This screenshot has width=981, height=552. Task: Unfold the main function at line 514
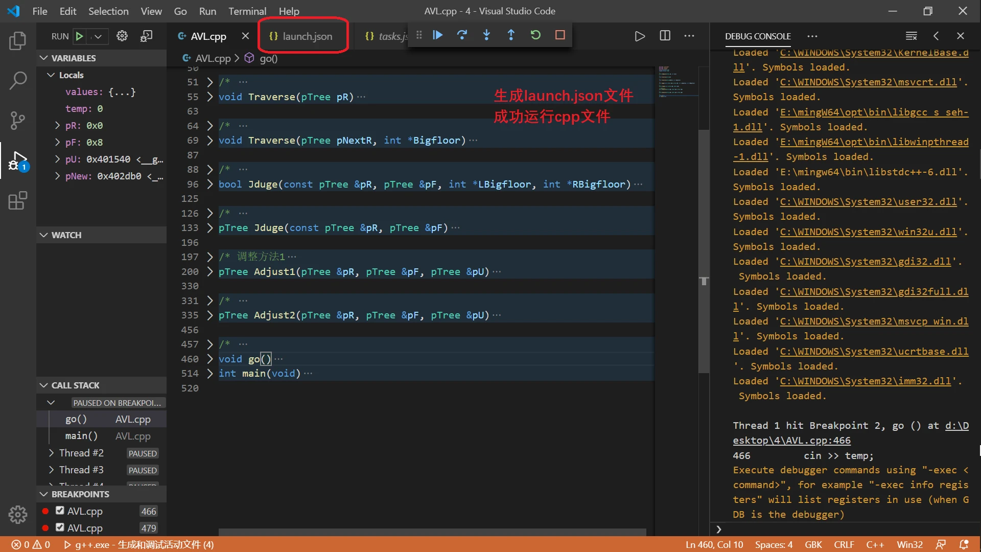coord(209,374)
